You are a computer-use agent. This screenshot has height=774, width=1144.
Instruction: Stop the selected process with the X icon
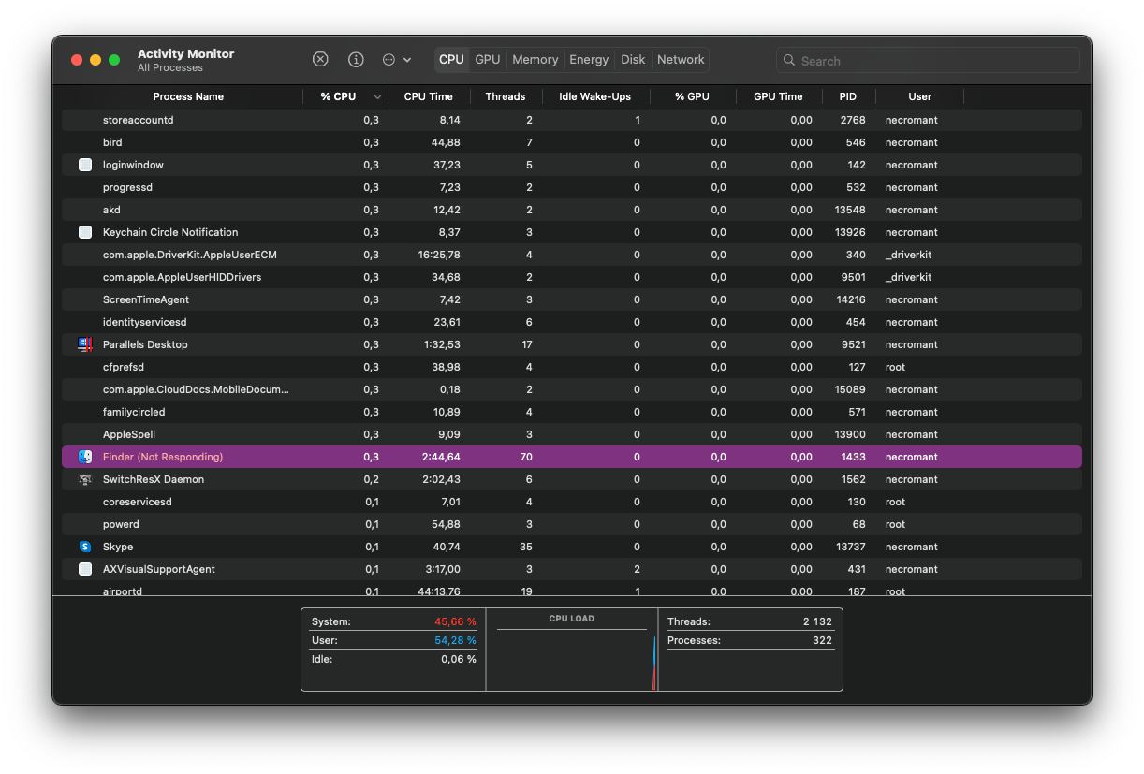[x=320, y=59]
